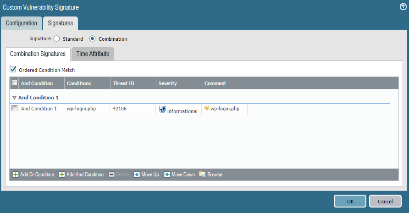Image resolution: width=409 pixels, height=213 pixels.
Task: Click the Move Up label
Action: (150, 175)
